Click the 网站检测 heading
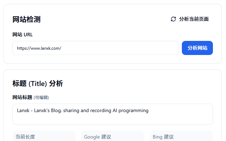Image resolution: width=226 pixels, height=141 pixels. 26,19
